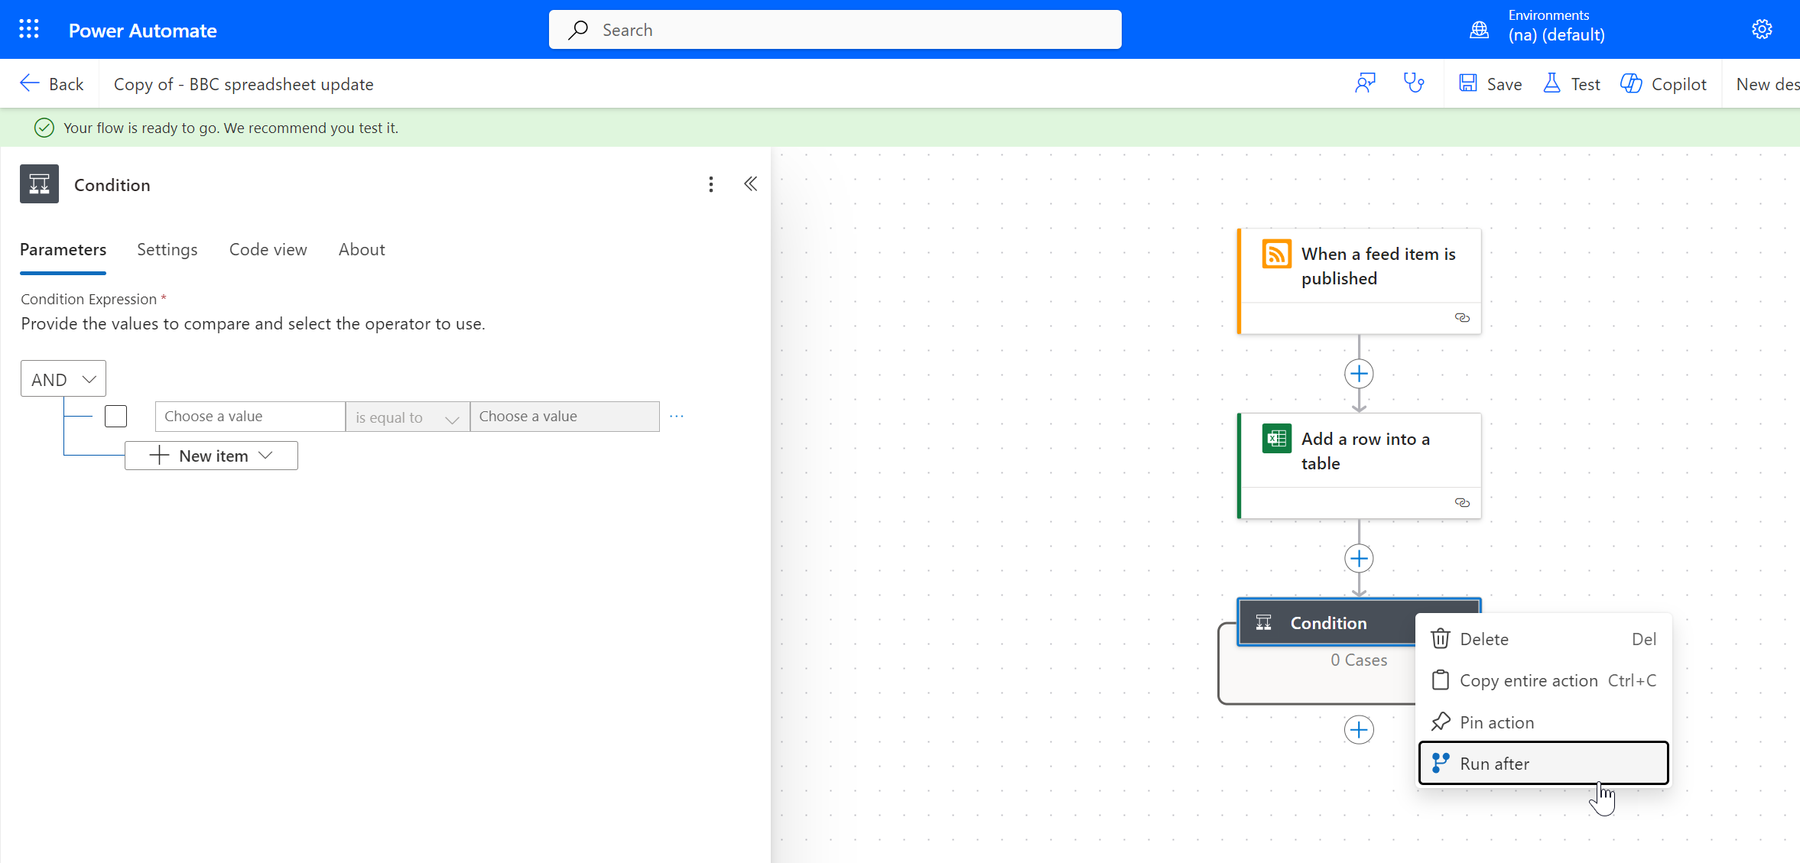Click the first Choose a value field
Screen dimensions: 1800x863
250,417
